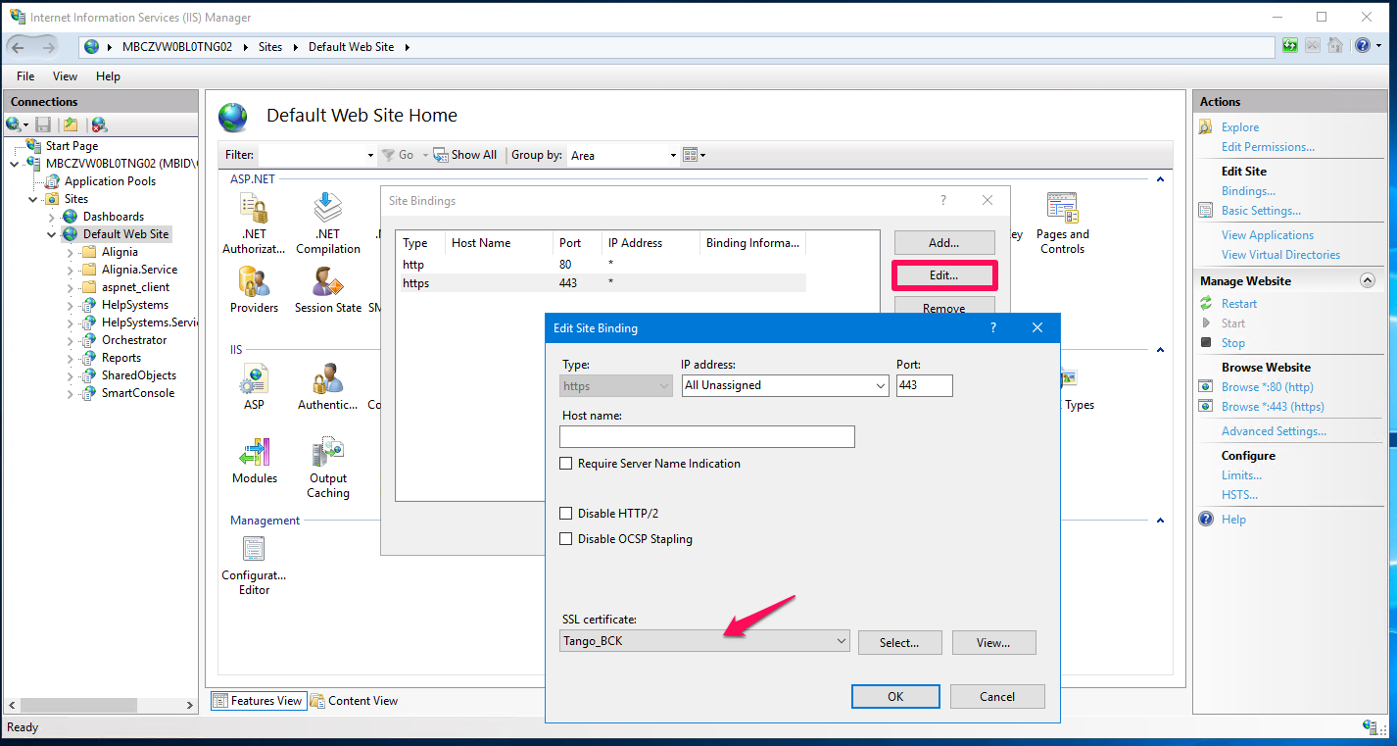
Task: Open the Modules feature icon
Action: click(255, 454)
